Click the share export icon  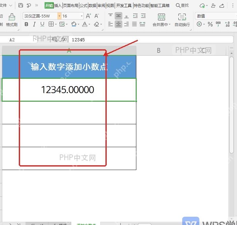click(222, 6)
